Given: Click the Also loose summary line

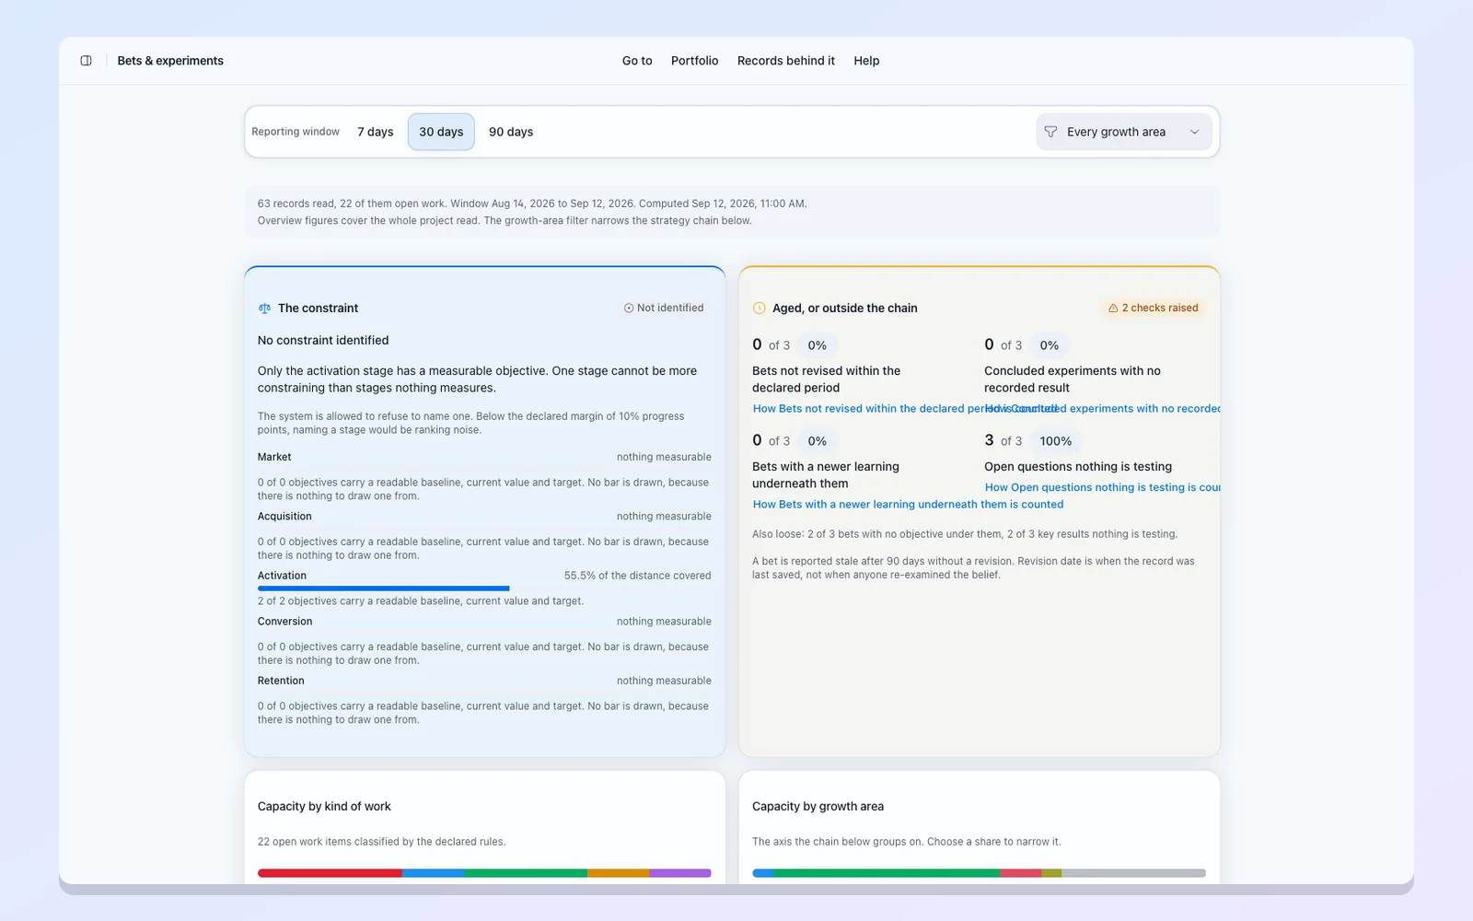Looking at the screenshot, I should [x=965, y=534].
